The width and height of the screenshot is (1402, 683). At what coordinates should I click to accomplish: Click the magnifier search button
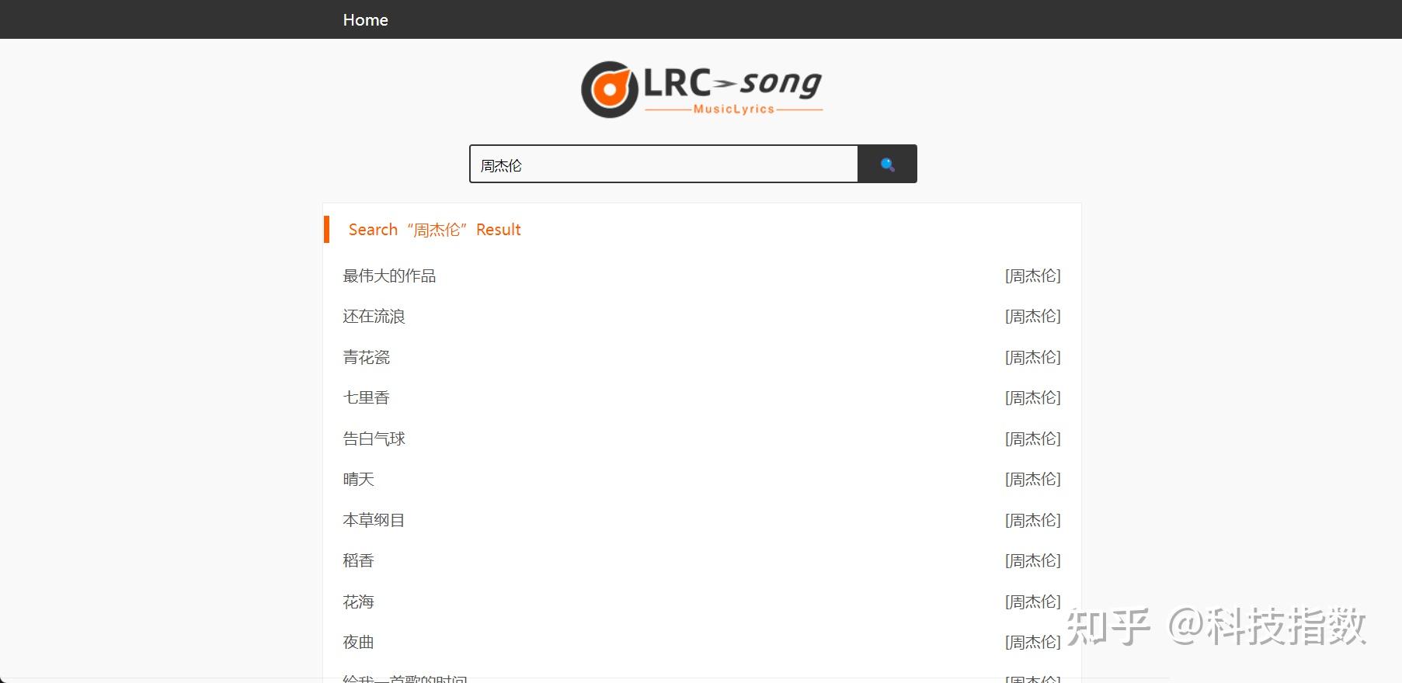(x=887, y=164)
